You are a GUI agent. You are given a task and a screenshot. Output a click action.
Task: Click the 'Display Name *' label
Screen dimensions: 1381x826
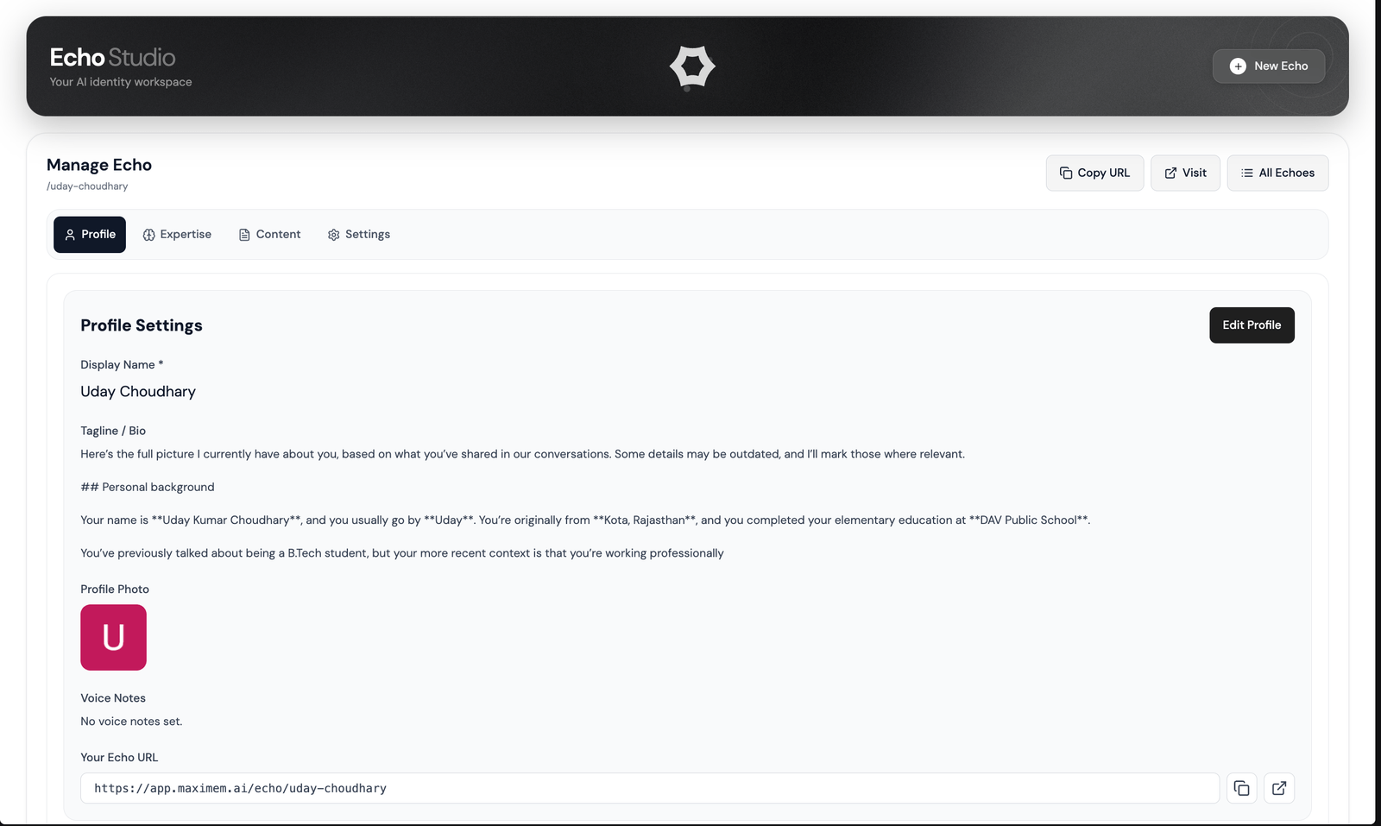point(122,365)
